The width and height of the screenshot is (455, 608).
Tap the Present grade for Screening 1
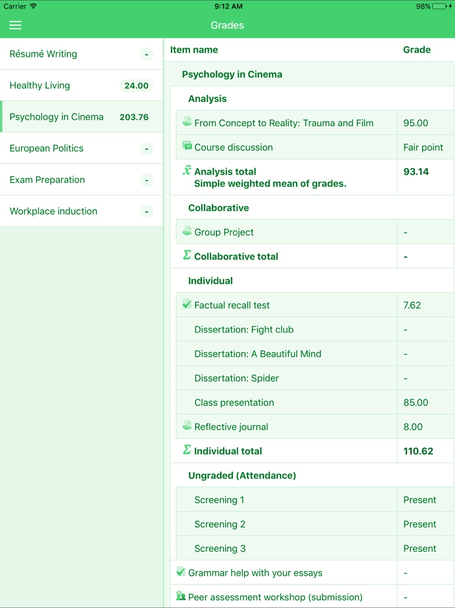420,500
